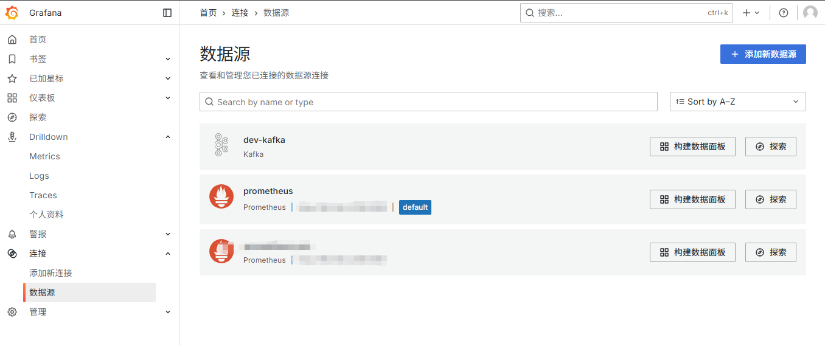
Task: Open the Sort by A–Z dropdown
Action: (x=738, y=102)
